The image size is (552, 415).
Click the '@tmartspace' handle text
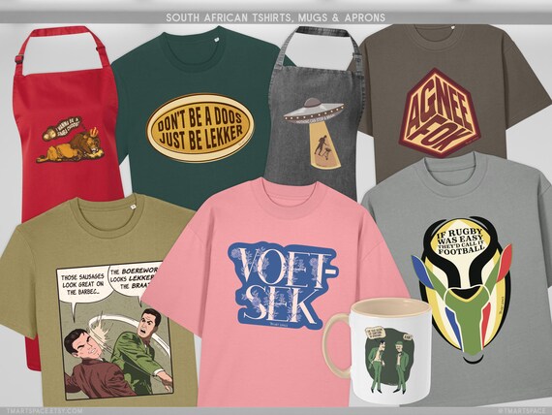[x=522, y=411]
